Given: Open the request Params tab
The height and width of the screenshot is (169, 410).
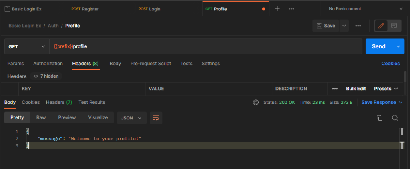Looking at the screenshot, I should pos(16,64).
